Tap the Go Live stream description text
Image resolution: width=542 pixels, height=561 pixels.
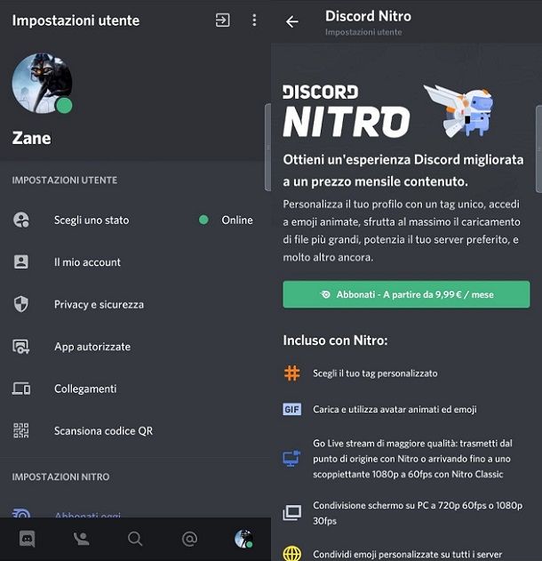pos(412,459)
